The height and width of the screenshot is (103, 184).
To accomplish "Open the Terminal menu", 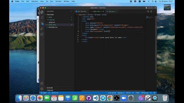I will point(58,1).
